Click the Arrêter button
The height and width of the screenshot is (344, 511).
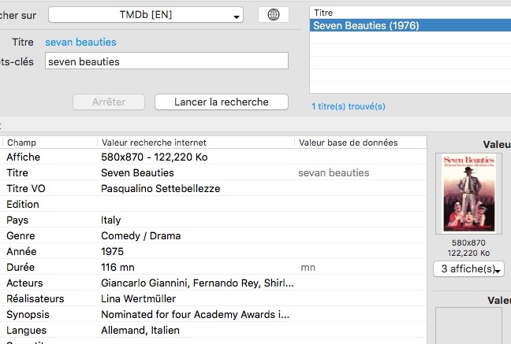tap(109, 102)
